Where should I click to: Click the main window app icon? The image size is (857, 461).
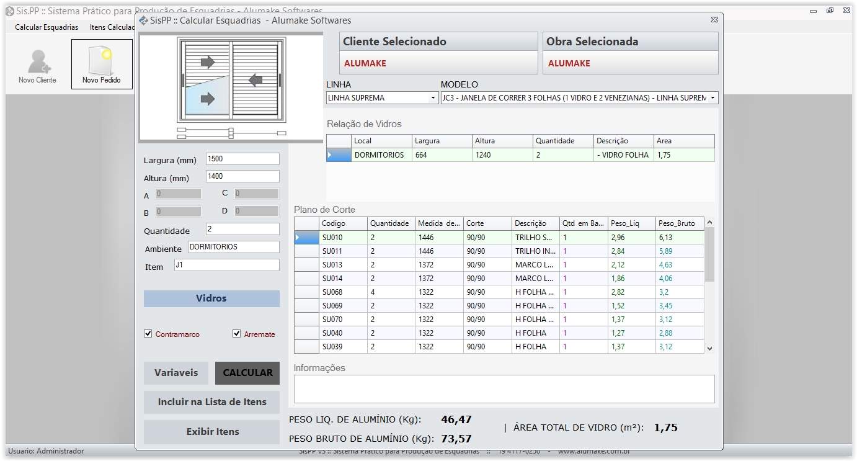coord(10,11)
